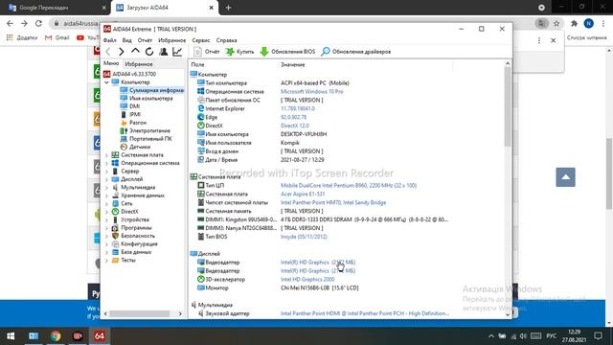The image size is (613, 345).
Task: Click the Chrome icon in the taskbar
Action: click(x=56, y=336)
